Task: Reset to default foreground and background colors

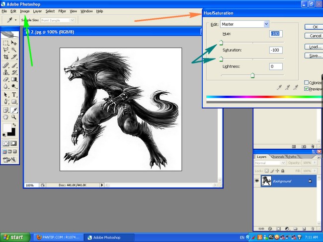Action: (4, 135)
